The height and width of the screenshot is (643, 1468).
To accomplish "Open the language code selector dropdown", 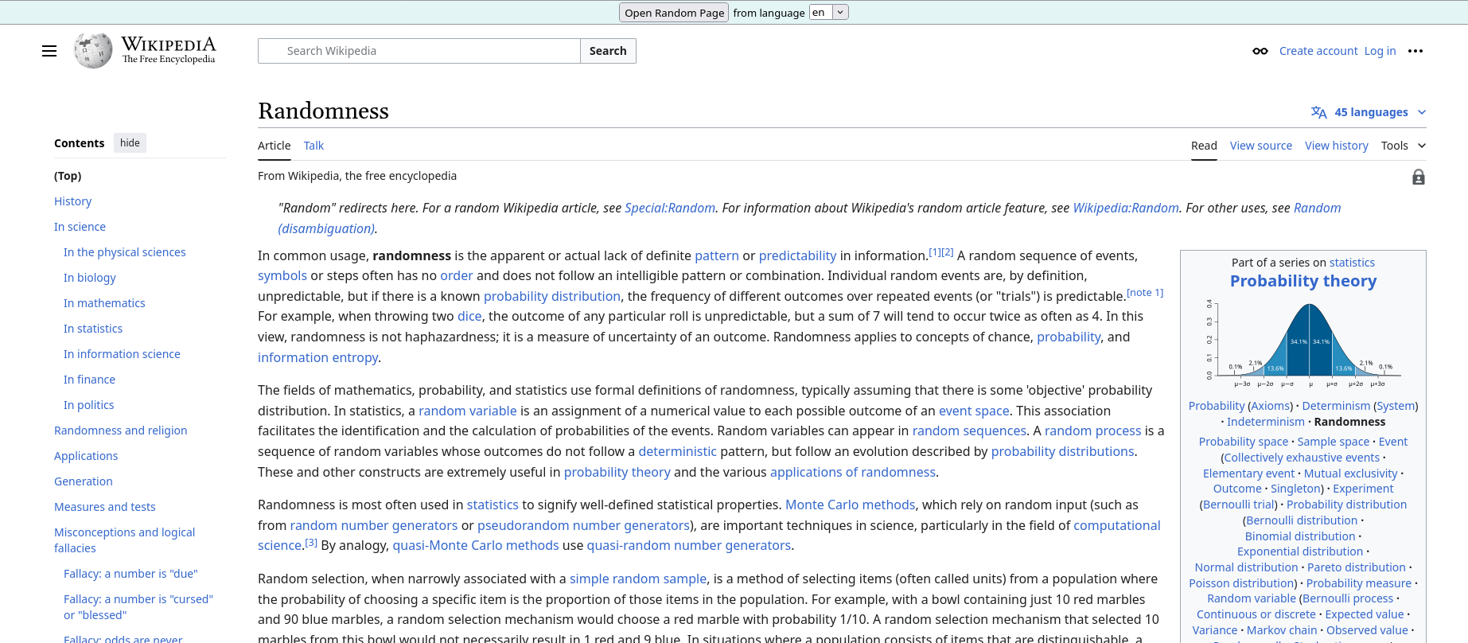I will 829,12.
